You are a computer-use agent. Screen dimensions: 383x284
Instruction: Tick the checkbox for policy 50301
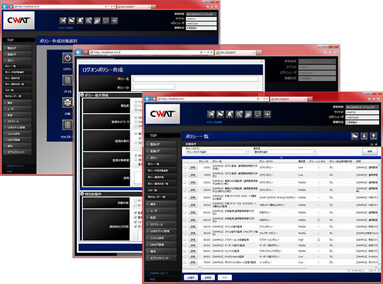[x=185, y=197]
